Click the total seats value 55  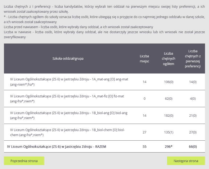pyautogui.click(x=145, y=146)
